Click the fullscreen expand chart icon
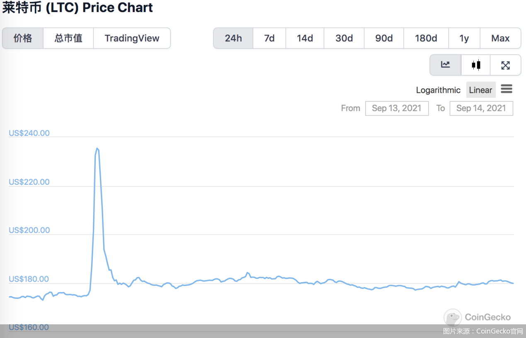 click(x=505, y=65)
